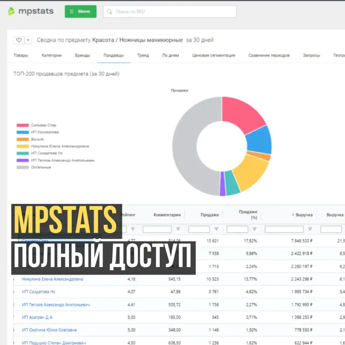This screenshot has height=345, width=345.
Task: Open seller ИП Солдатова Нс link
Action: [38, 292]
